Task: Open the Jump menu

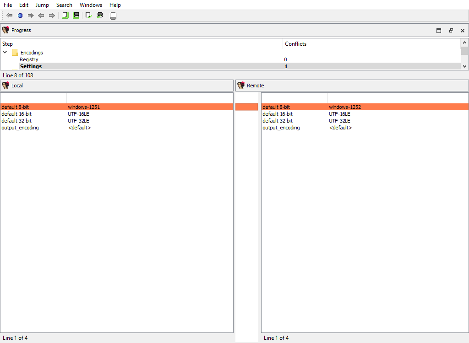Action: 42,5
